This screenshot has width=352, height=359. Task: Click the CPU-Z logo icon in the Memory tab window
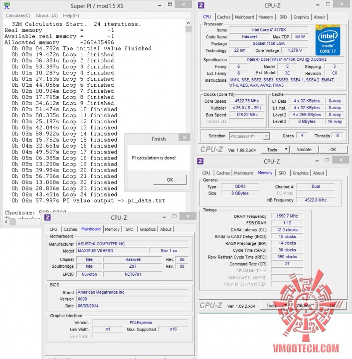(x=200, y=161)
